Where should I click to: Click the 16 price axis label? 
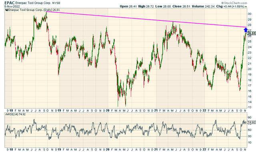[x=250, y=91]
